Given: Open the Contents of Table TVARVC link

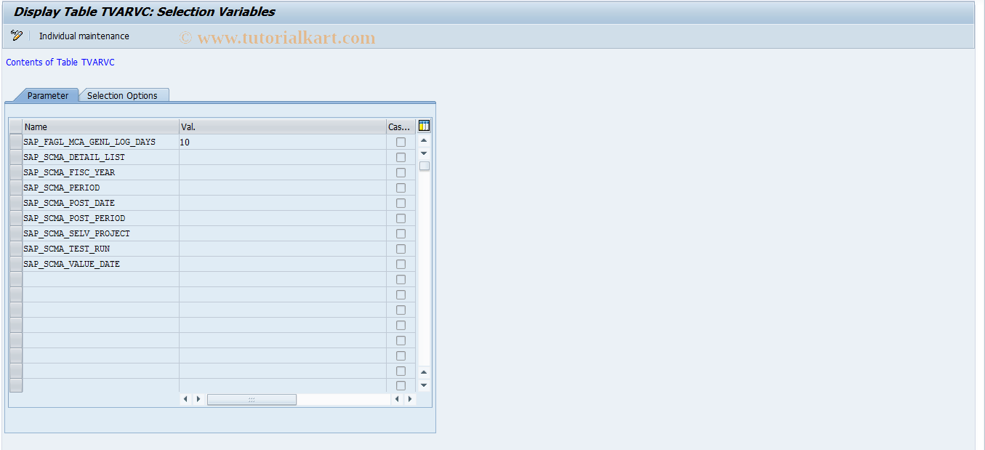Looking at the screenshot, I should coord(60,62).
